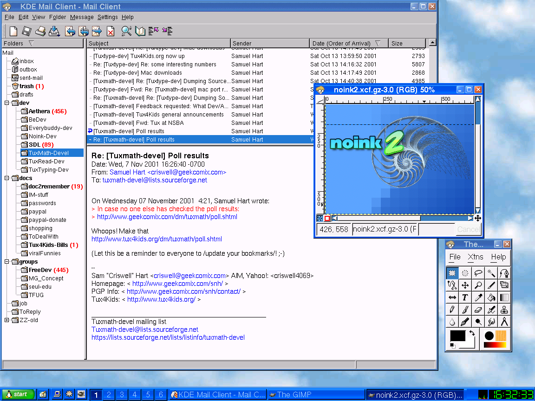The height and width of the screenshot is (401, 535).
Task: Select GIMP's Measure compass tool
Action: 504,322
